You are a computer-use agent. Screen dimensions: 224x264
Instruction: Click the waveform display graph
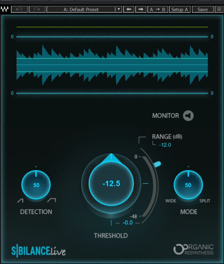pos(112,65)
